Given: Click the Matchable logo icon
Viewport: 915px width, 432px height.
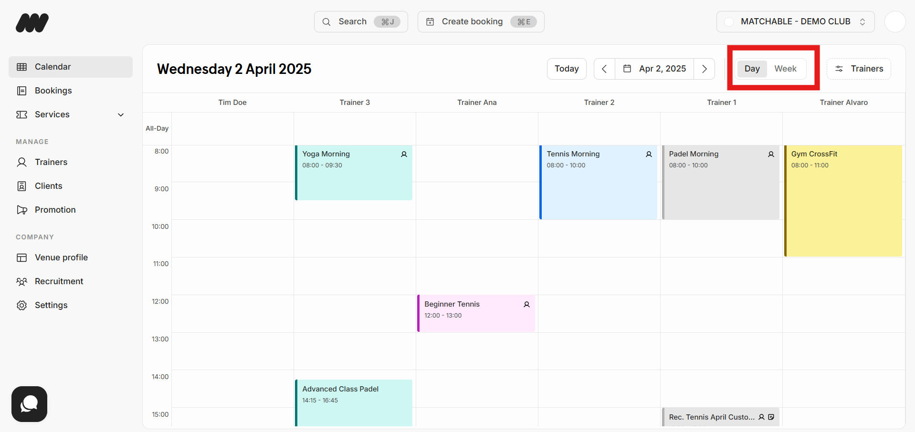Looking at the screenshot, I should point(32,22).
